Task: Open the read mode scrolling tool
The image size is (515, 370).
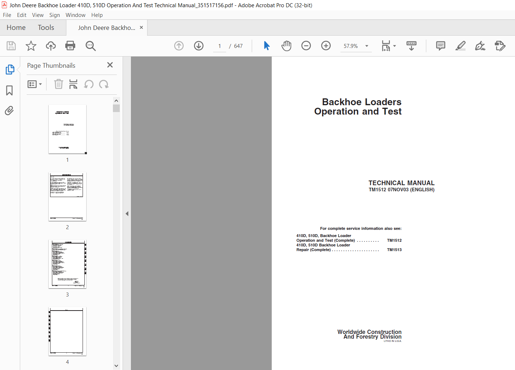Action: (411, 46)
